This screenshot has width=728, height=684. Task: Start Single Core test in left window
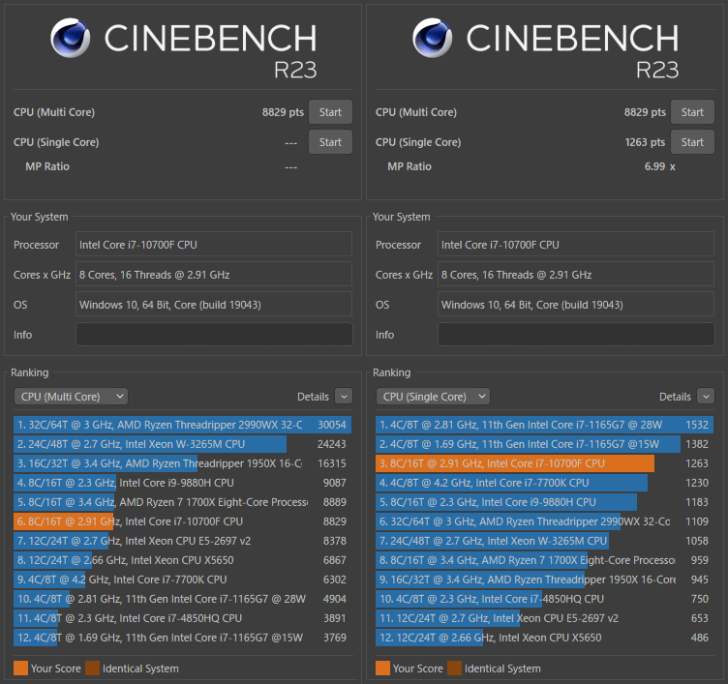click(330, 142)
